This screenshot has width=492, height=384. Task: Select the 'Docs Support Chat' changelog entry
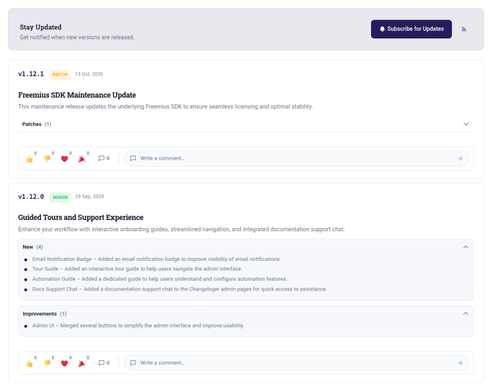point(180,289)
